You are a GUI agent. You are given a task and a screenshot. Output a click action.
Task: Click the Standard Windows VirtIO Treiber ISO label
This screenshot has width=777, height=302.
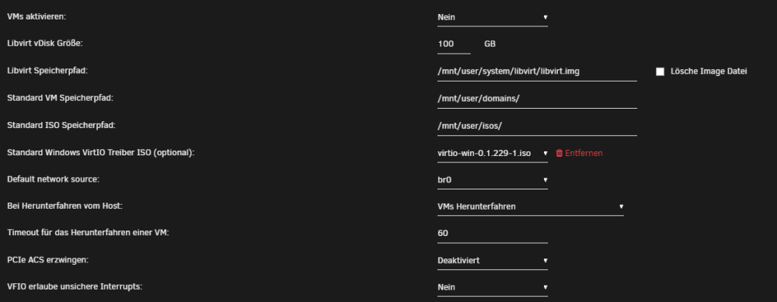point(100,152)
